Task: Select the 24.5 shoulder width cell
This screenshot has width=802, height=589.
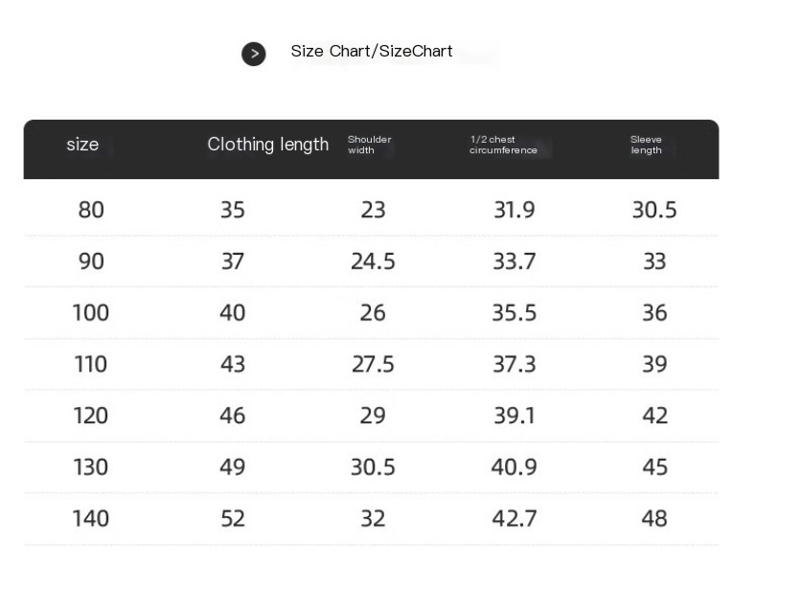Action: tap(373, 261)
